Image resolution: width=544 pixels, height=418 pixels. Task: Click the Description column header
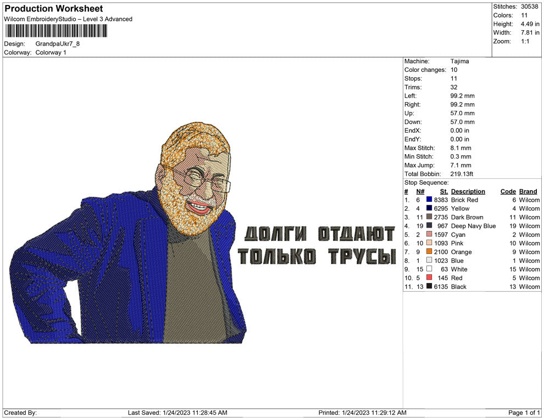tap(469, 191)
